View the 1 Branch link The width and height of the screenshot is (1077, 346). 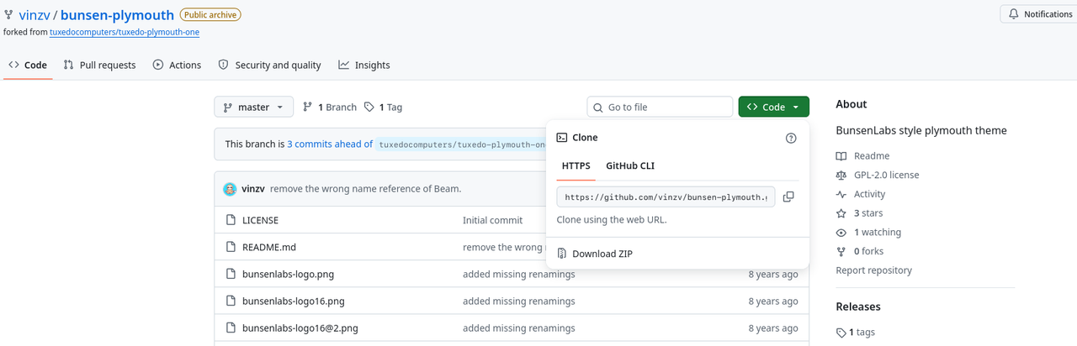pos(330,107)
